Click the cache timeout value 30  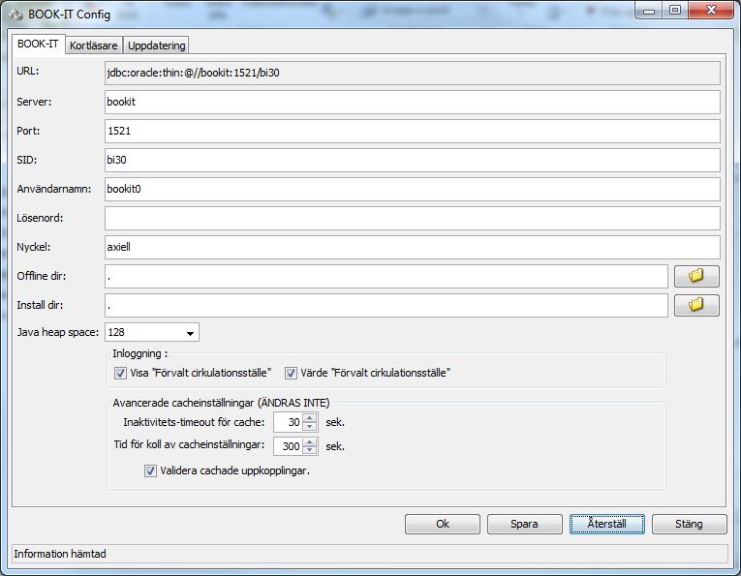pos(289,422)
